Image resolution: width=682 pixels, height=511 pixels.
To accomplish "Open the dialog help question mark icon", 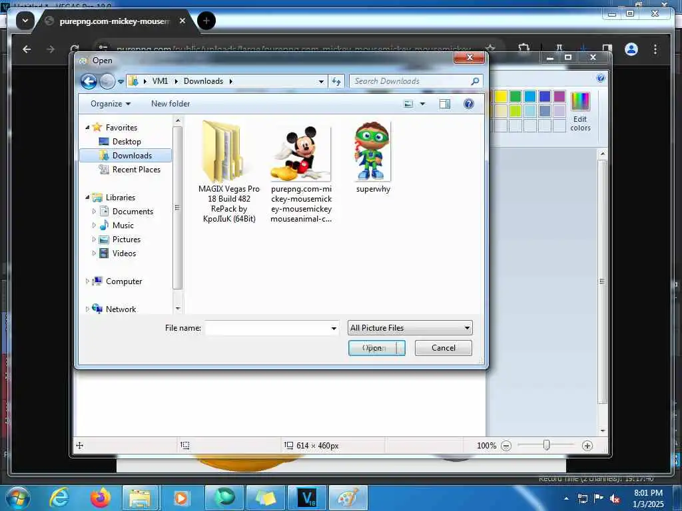I will coord(468,104).
